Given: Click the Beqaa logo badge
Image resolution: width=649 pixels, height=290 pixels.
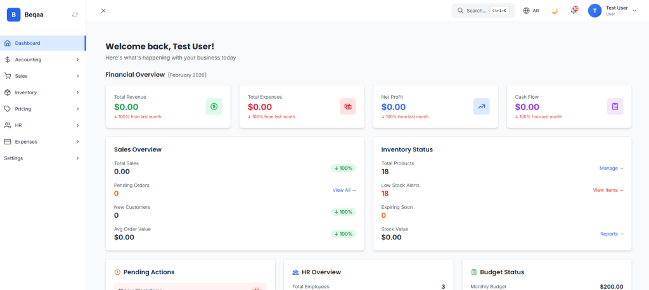Looking at the screenshot, I should [14, 15].
